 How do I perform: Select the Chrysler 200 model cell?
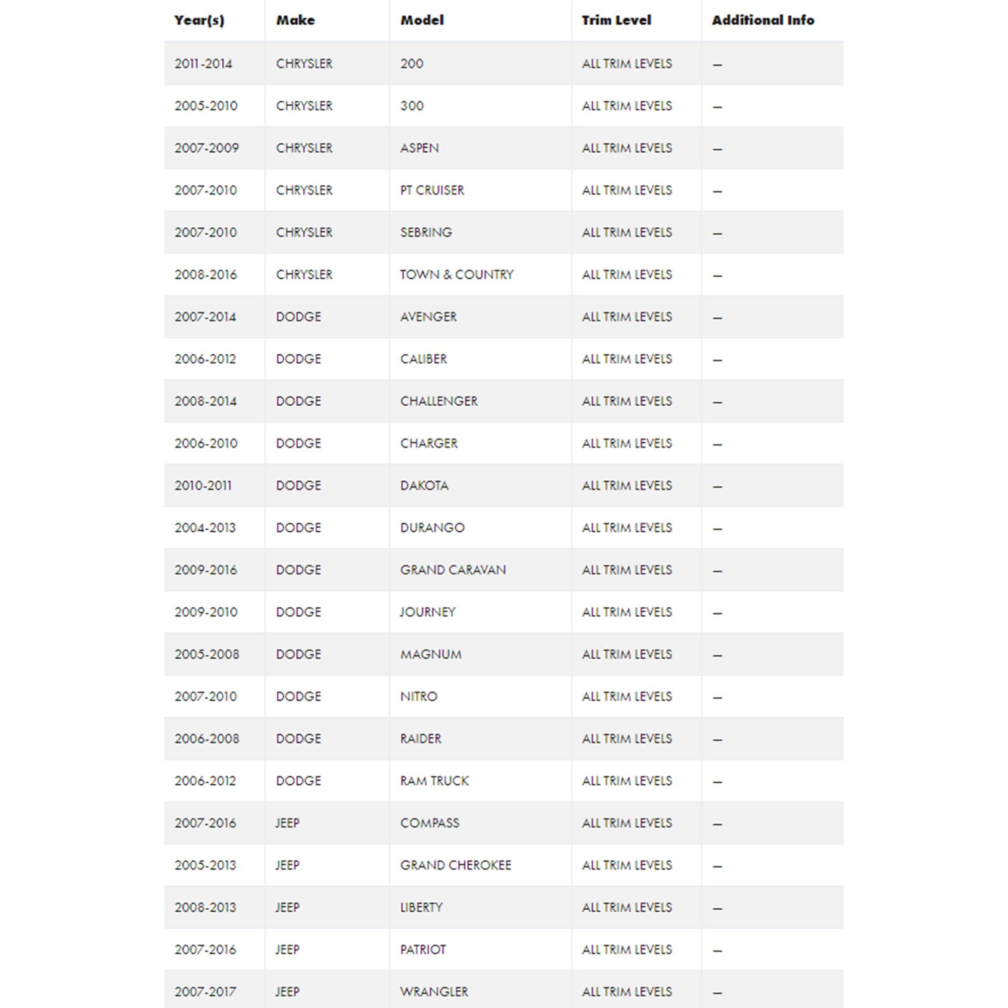point(480,64)
